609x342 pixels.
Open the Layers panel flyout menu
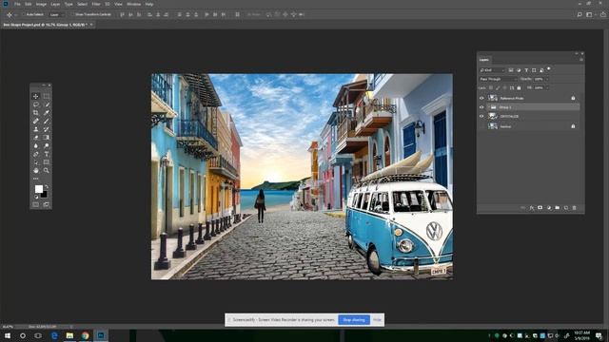point(581,60)
